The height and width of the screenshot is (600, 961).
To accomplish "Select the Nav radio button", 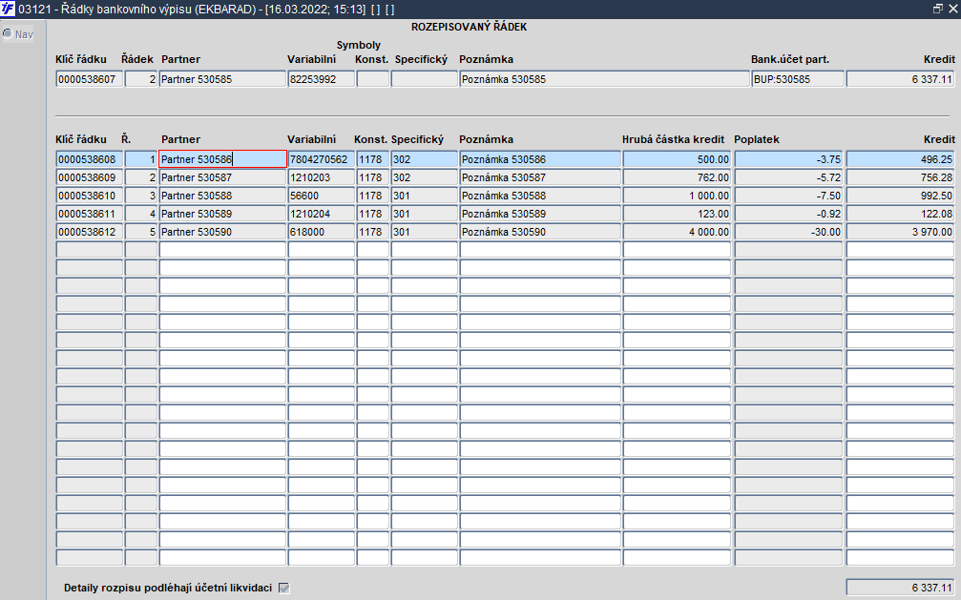I will [x=8, y=33].
